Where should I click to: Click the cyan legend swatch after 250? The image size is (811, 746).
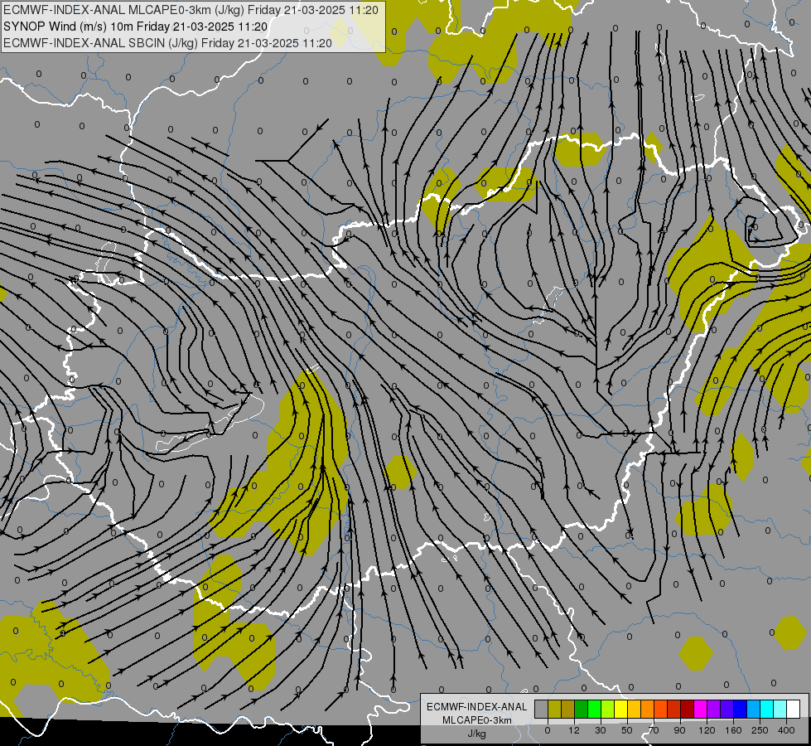[766, 709]
